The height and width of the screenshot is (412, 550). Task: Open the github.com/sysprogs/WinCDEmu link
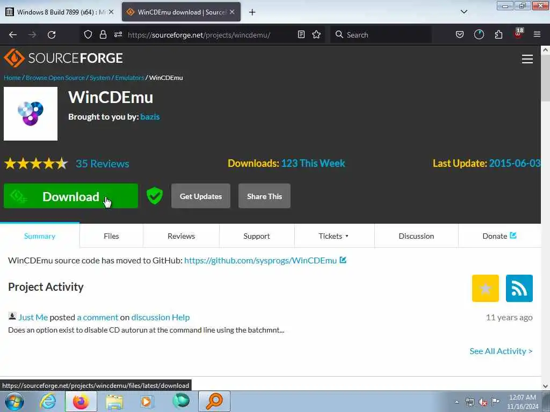(x=260, y=260)
